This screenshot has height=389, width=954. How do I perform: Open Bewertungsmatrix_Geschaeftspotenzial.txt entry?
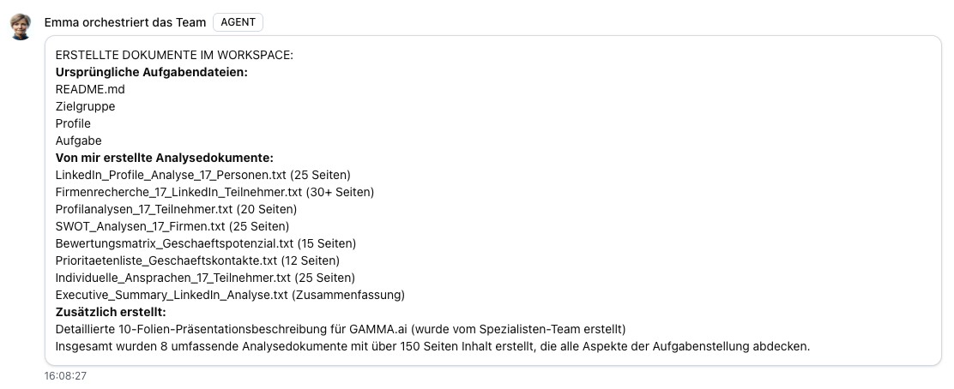coord(205,243)
